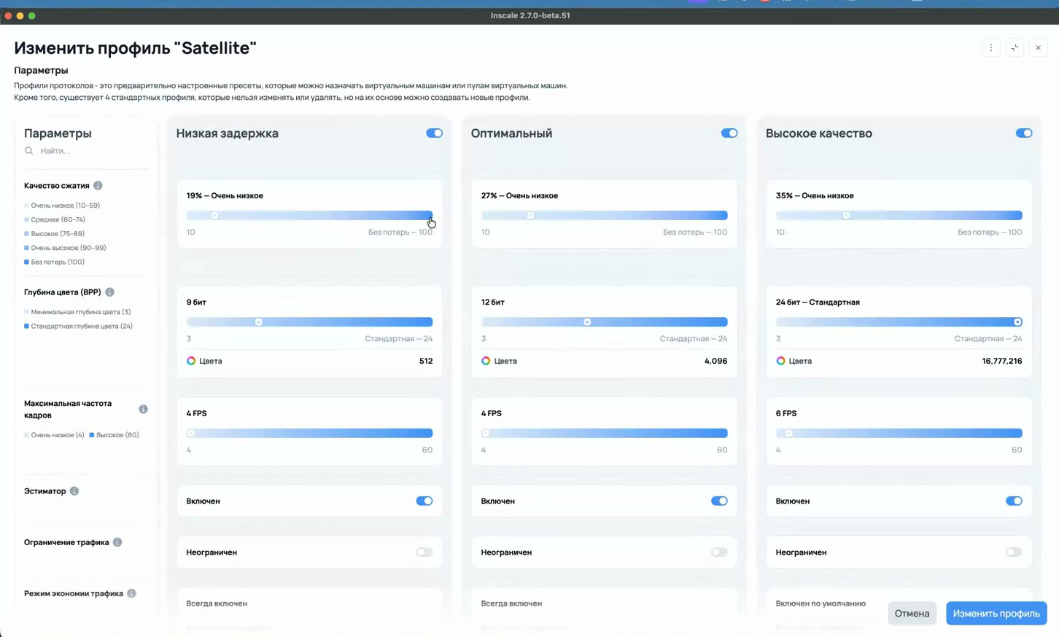Click the Без потерь (100) legend entry
Screen dimensions: 1059x637
point(55,262)
